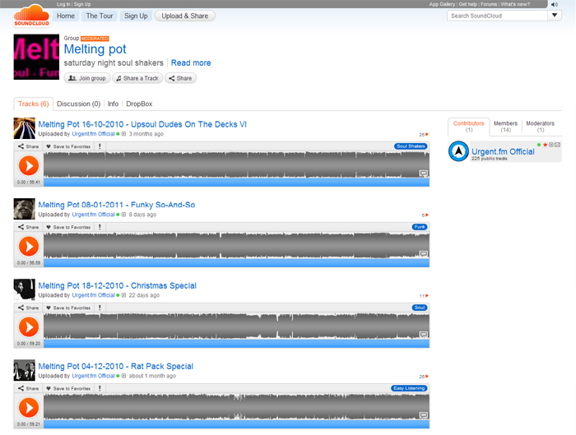Click the envelope message icon on Urgent.fm card
576x435 pixels.
click(x=557, y=145)
